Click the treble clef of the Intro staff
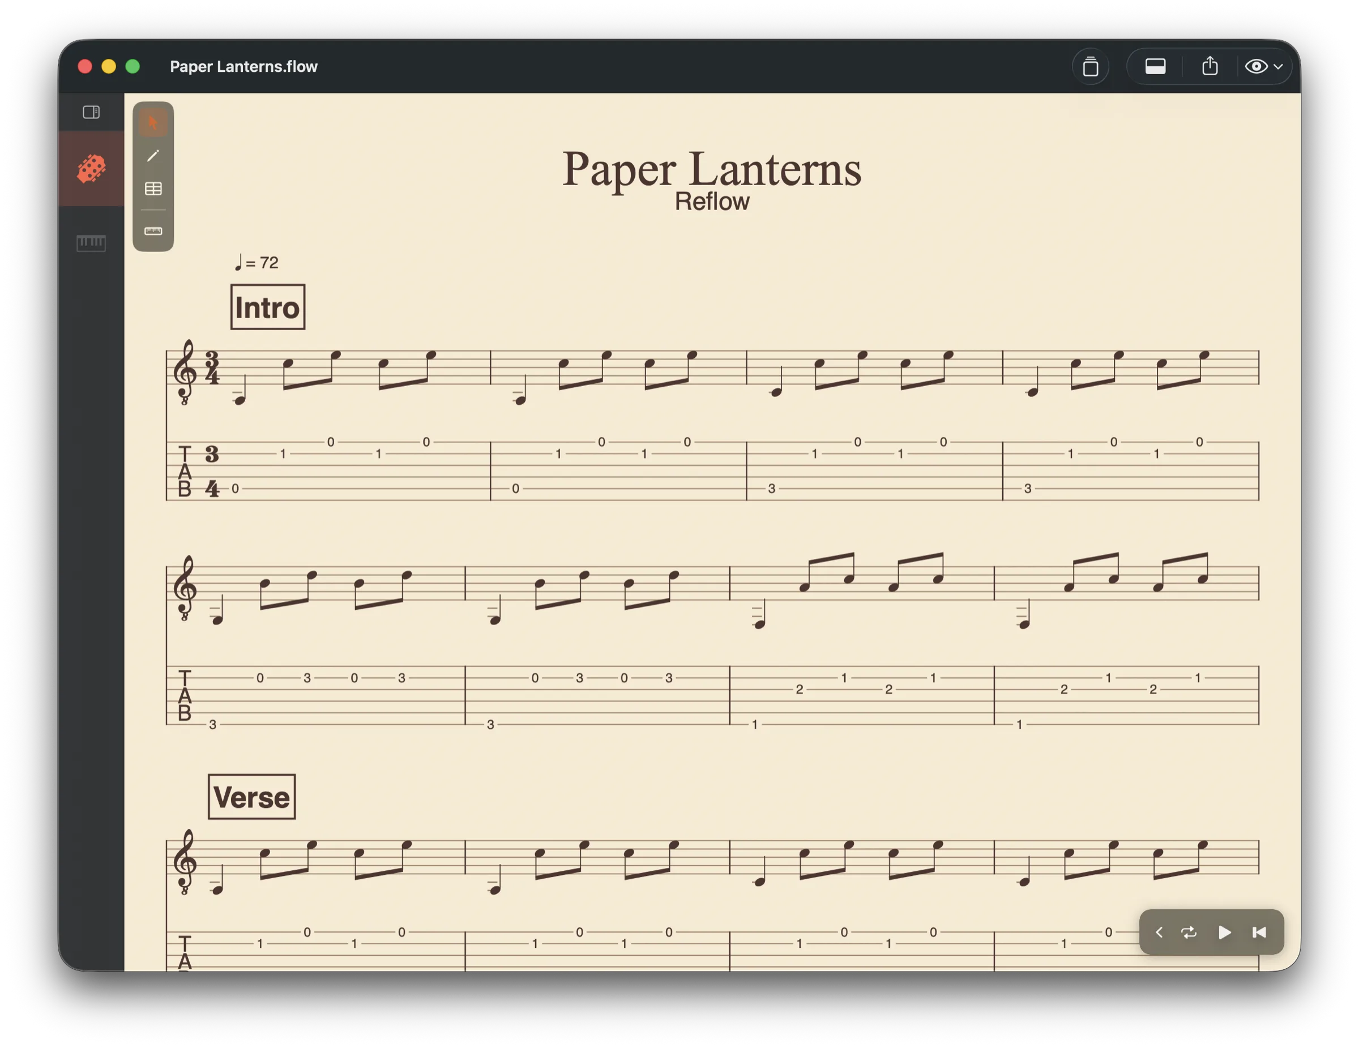 coord(184,371)
